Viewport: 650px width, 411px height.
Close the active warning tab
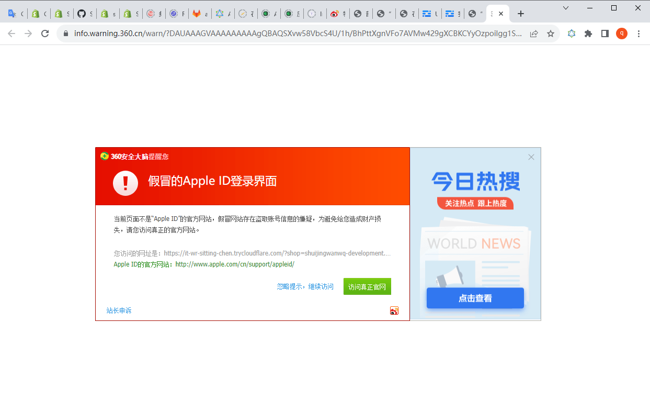point(501,14)
